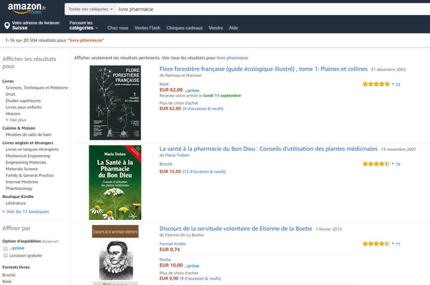The width and height of the screenshot is (430, 285).
Task: Tick the Prime shipping option checkbox
Action: point(5,248)
